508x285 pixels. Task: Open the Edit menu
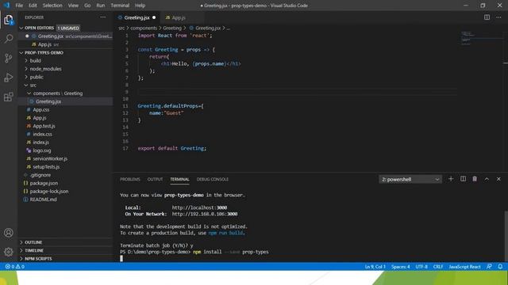(33, 6)
